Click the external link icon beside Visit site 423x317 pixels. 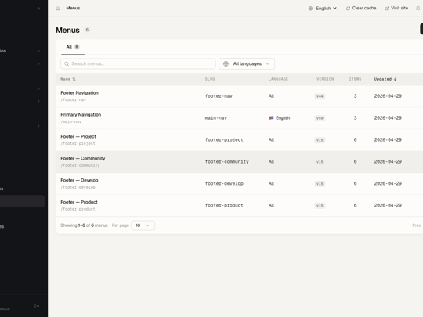tap(387, 9)
